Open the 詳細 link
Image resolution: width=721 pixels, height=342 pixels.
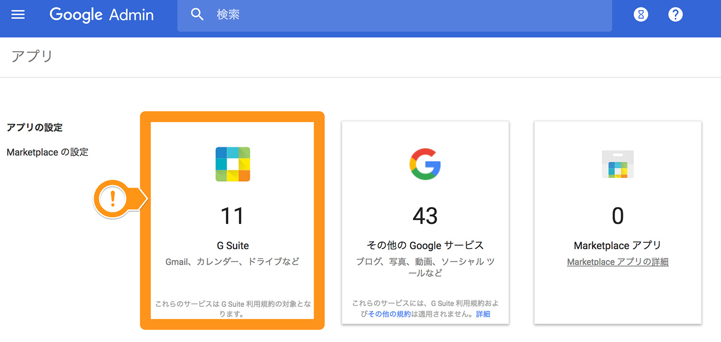tap(483, 314)
